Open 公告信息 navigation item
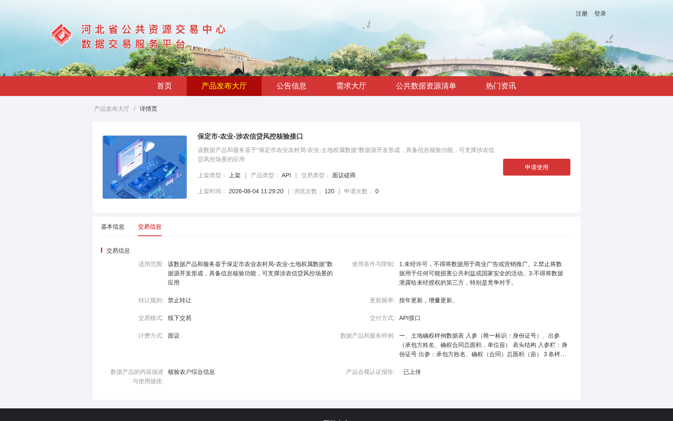The height and width of the screenshot is (421, 673). pyautogui.click(x=291, y=86)
